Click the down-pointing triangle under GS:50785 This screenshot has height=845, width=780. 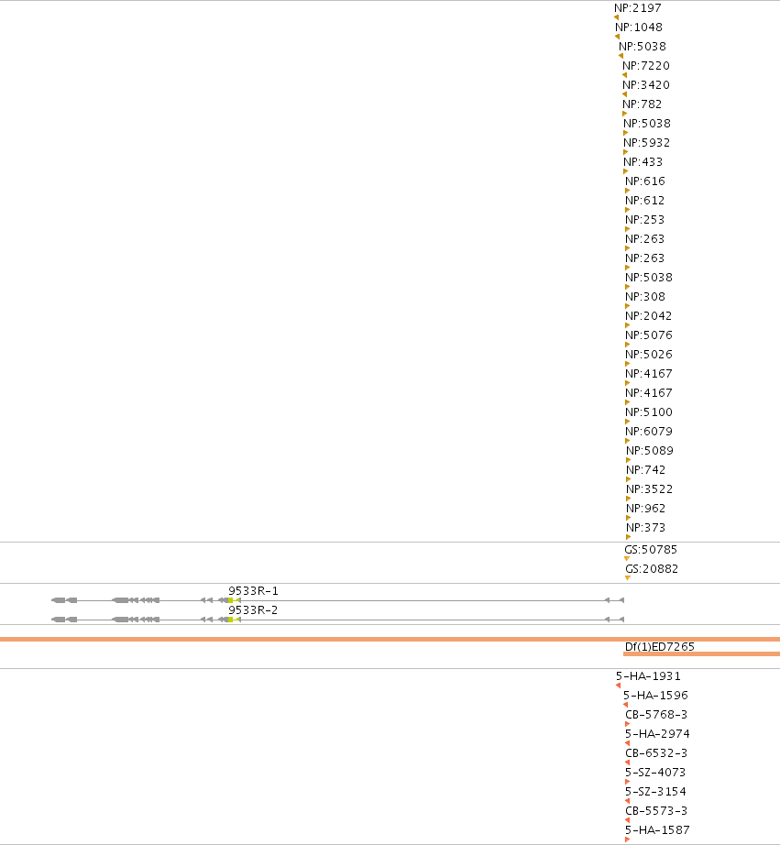coord(627,559)
